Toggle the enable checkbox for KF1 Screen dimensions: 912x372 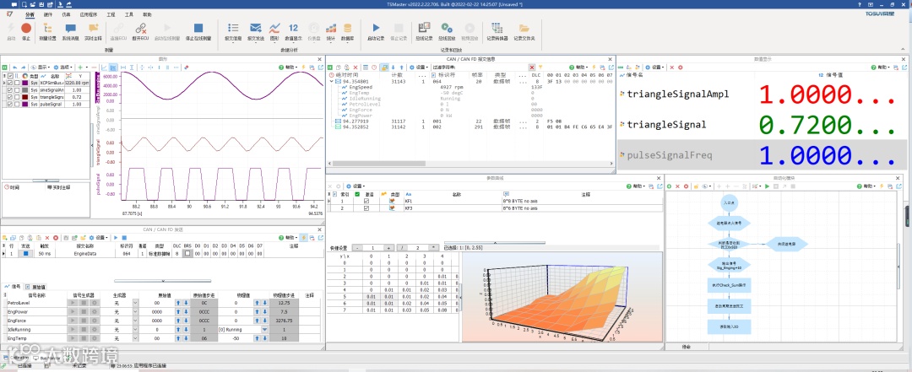click(x=366, y=201)
